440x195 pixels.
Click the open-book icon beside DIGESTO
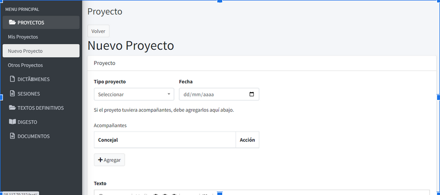coord(12,122)
